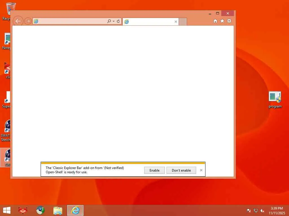Click the muted volume tray icon
This screenshot has width=289, height=216.
coord(262,210)
